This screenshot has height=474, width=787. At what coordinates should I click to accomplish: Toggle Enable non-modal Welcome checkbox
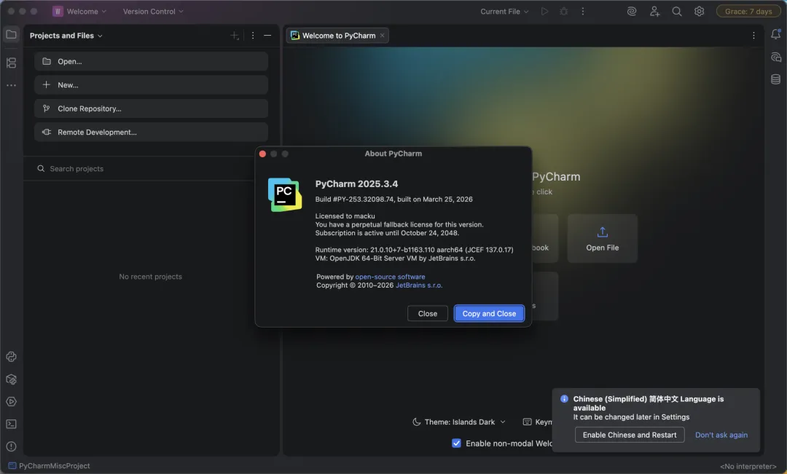pyautogui.click(x=456, y=443)
